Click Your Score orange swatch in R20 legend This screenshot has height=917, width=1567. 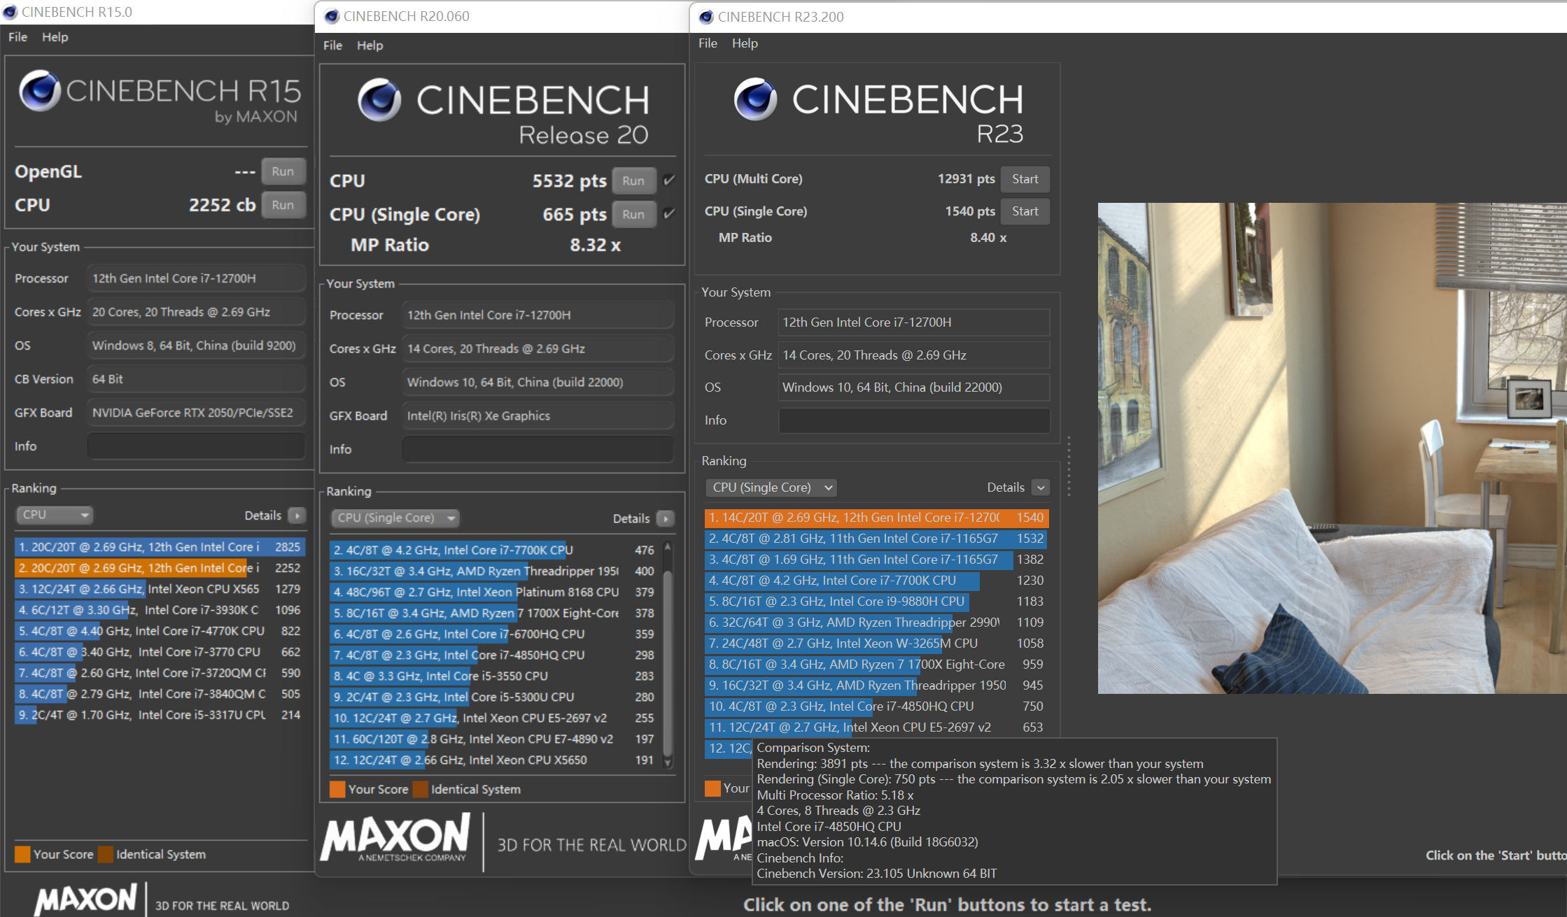[x=337, y=789]
